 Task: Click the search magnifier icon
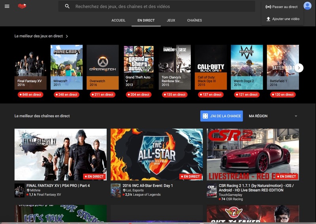(67, 6)
